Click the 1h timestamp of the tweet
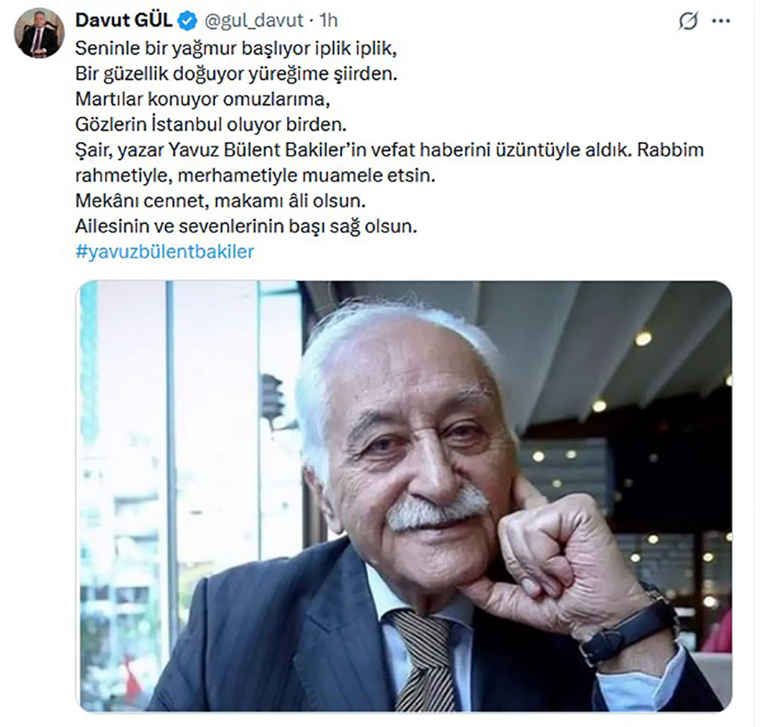The image size is (769, 727). click(x=328, y=20)
